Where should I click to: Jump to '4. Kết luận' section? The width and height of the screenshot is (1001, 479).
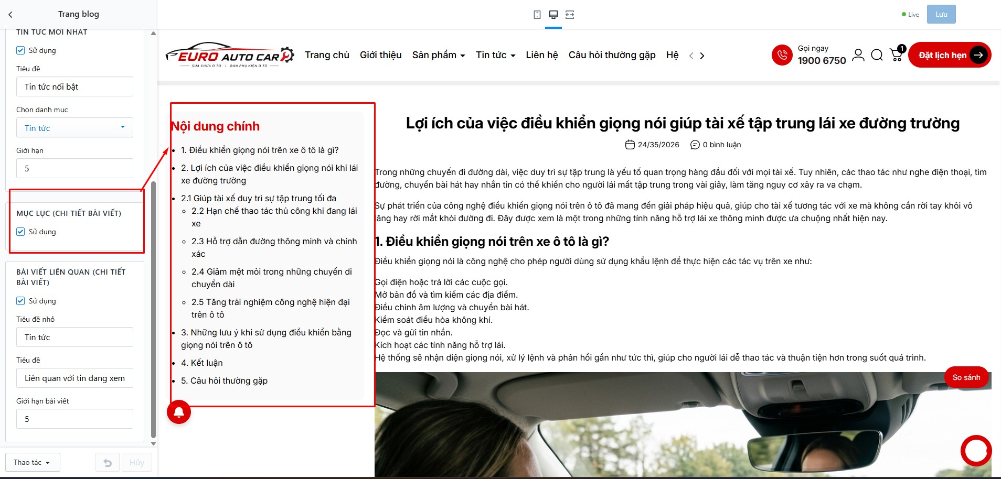point(202,363)
